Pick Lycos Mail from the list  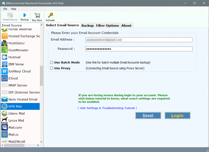click(x=16, y=120)
